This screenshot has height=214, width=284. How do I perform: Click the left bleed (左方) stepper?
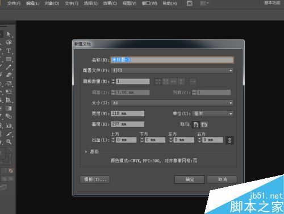tap(171, 140)
